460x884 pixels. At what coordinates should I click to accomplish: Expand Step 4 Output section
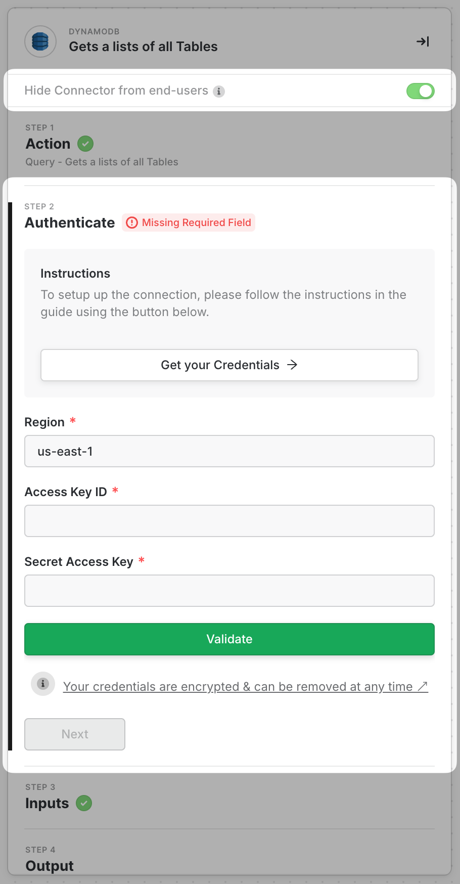tap(50, 866)
